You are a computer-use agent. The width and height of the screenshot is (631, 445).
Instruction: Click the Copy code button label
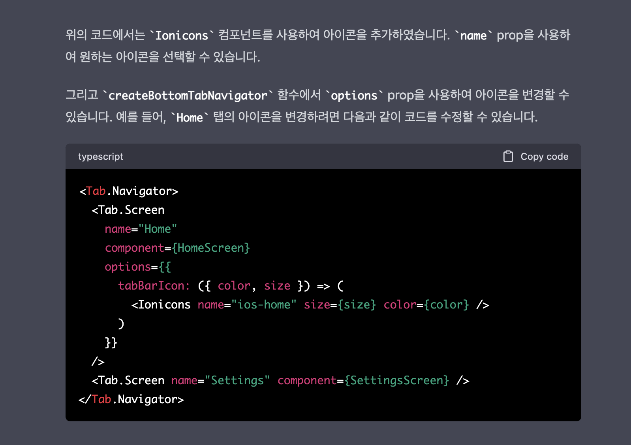coord(544,157)
